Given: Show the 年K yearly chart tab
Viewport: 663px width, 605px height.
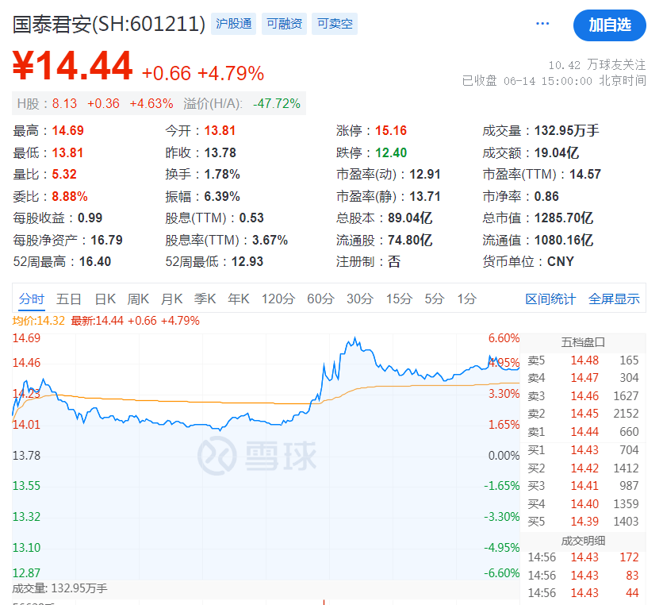Looking at the screenshot, I should click(x=239, y=299).
